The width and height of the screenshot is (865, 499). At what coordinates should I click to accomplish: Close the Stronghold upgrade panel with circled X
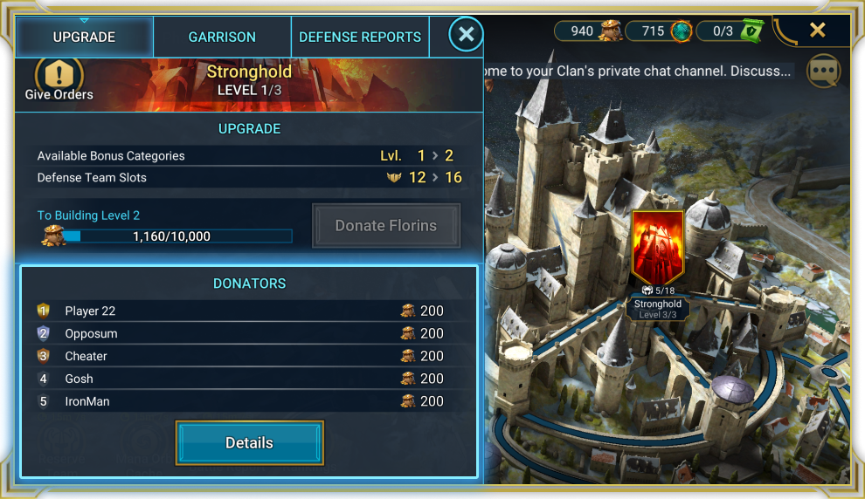467,35
